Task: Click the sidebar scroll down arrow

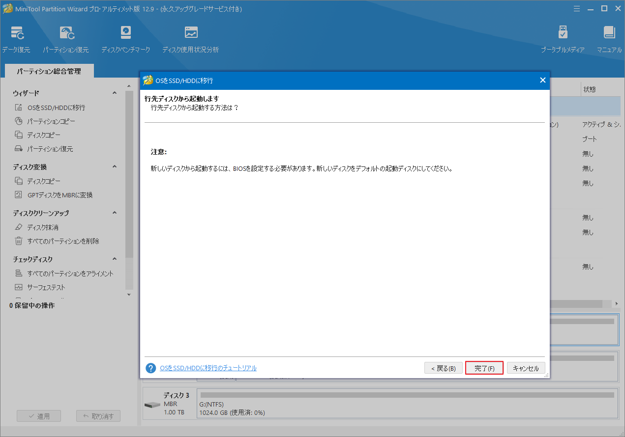Action: [x=129, y=295]
